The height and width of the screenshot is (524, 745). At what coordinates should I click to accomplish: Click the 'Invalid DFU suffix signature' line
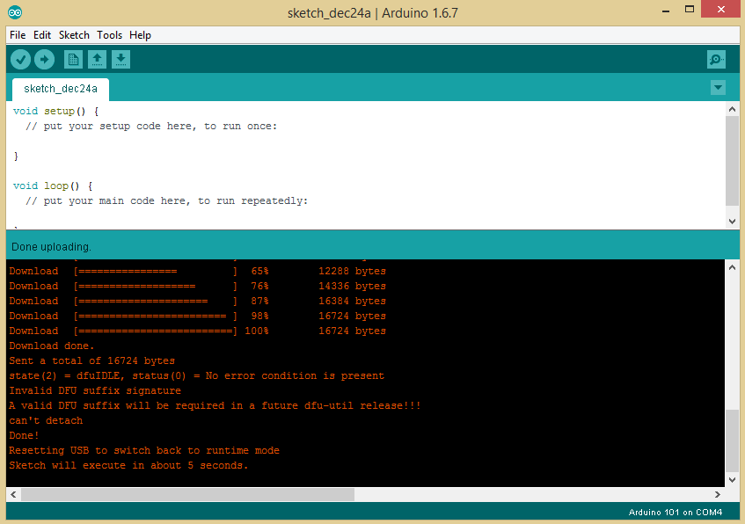click(x=95, y=390)
